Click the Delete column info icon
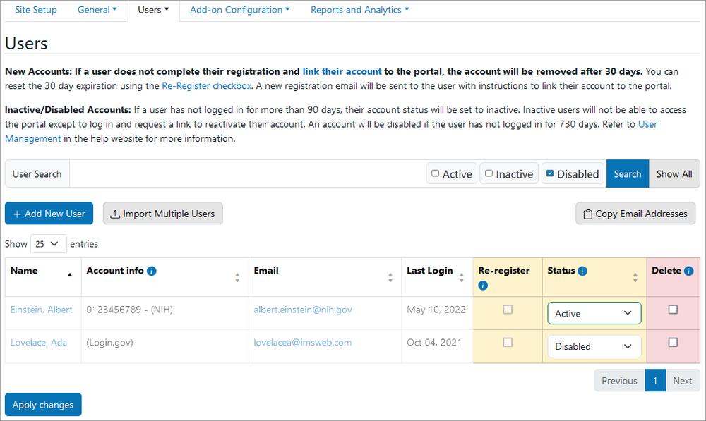The image size is (706, 421). tap(688, 271)
